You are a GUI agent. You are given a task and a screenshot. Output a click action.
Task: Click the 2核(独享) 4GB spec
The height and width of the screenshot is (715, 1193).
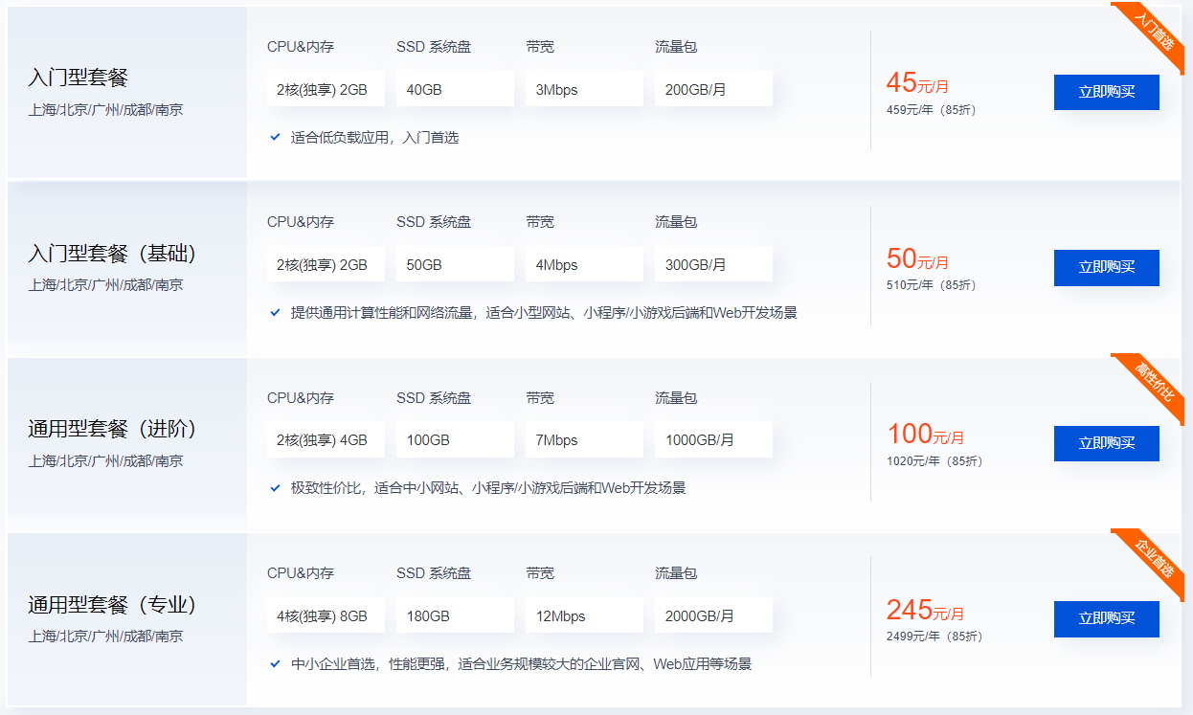[x=326, y=440]
